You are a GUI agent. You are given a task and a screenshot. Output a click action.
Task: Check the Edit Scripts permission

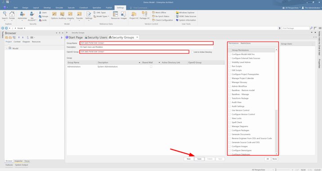[230, 70]
